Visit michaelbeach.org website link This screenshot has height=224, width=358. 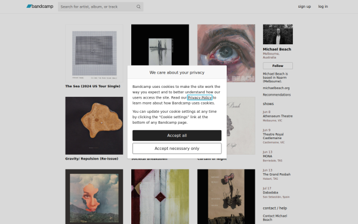point(276,88)
